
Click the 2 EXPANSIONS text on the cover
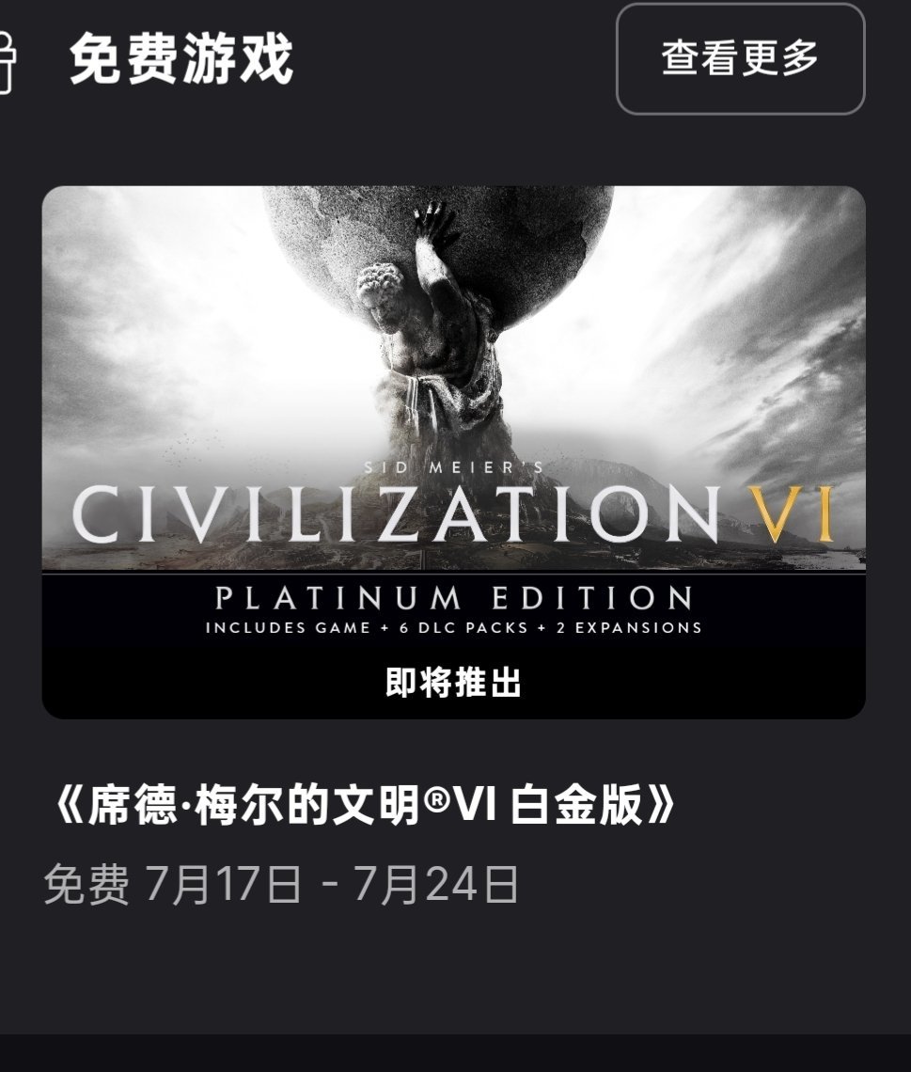(630, 627)
